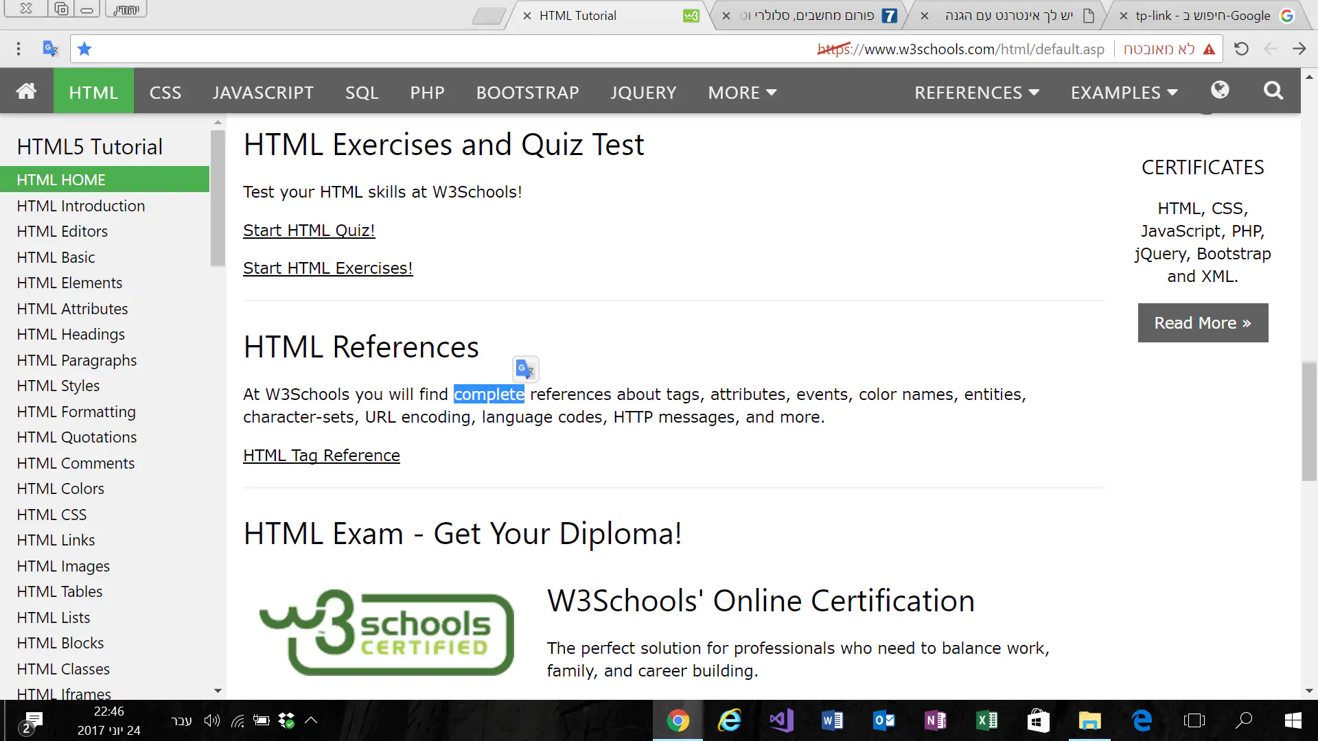Open the site search magnifier icon
1318x741 pixels.
1273,91
